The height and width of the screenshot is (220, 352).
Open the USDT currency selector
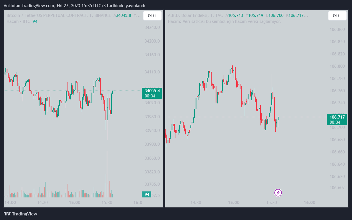coord(152,16)
